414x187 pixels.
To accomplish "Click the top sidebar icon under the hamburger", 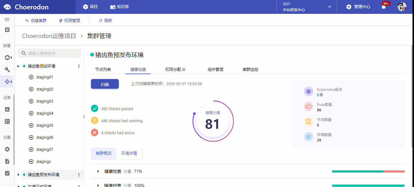I will click(x=7, y=30).
